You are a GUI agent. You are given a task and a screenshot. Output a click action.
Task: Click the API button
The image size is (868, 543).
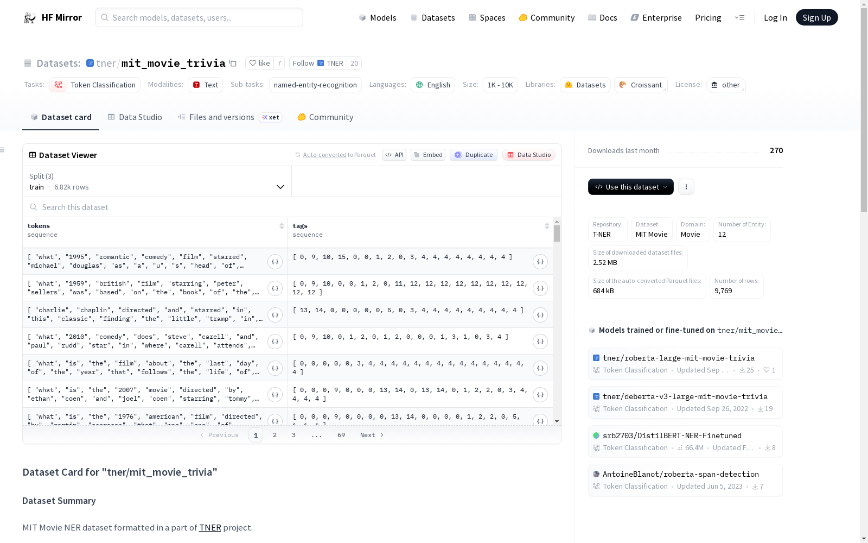394,155
